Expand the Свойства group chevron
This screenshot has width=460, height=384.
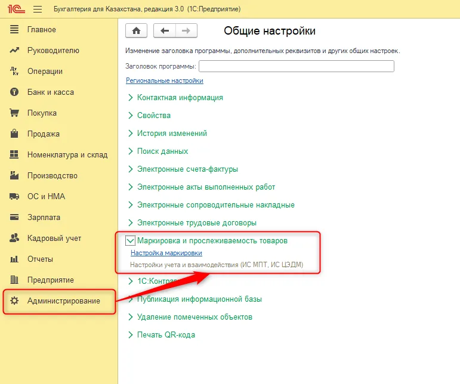tap(131, 116)
